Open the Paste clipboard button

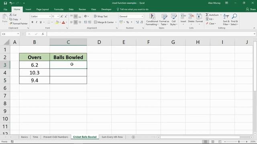pyautogui.click(x=5, y=18)
